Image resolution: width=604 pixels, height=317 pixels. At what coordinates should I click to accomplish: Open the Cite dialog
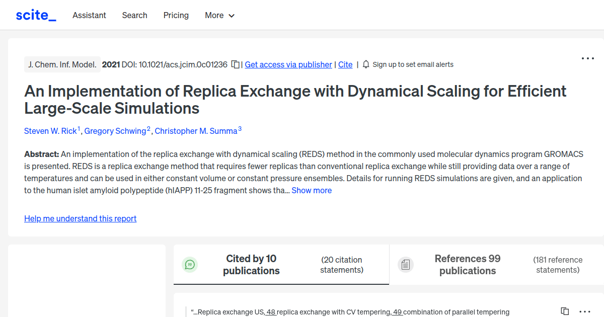pos(345,64)
